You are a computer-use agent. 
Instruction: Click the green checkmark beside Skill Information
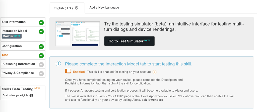(x=41, y=23)
